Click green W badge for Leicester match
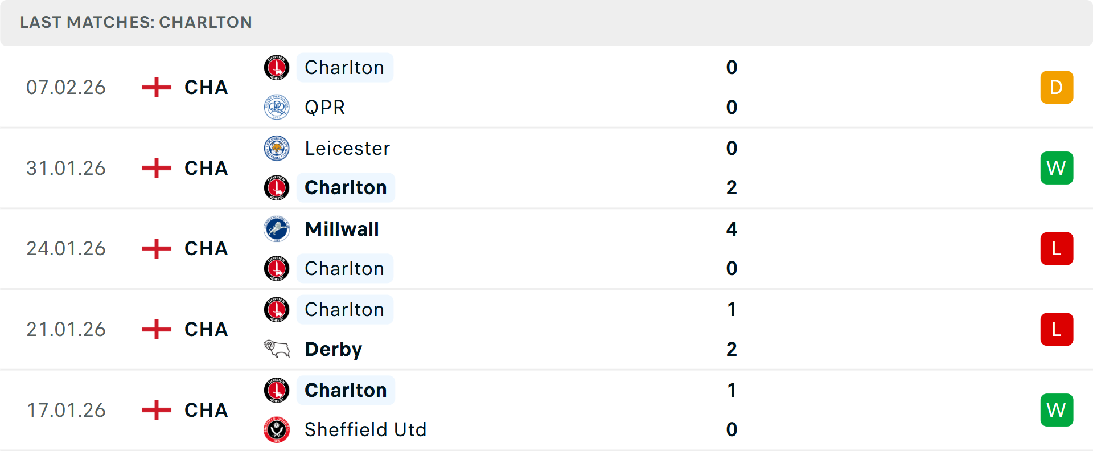The image size is (1093, 451). click(1057, 168)
